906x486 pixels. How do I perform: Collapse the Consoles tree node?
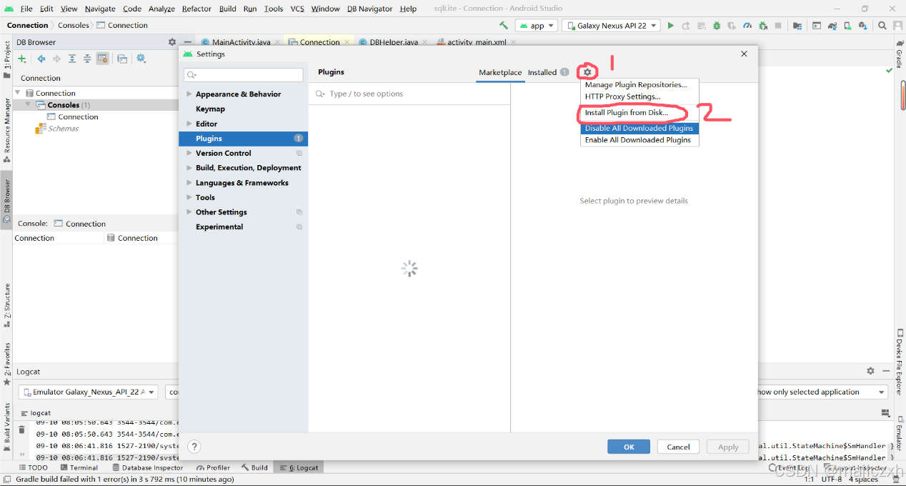(27, 104)
